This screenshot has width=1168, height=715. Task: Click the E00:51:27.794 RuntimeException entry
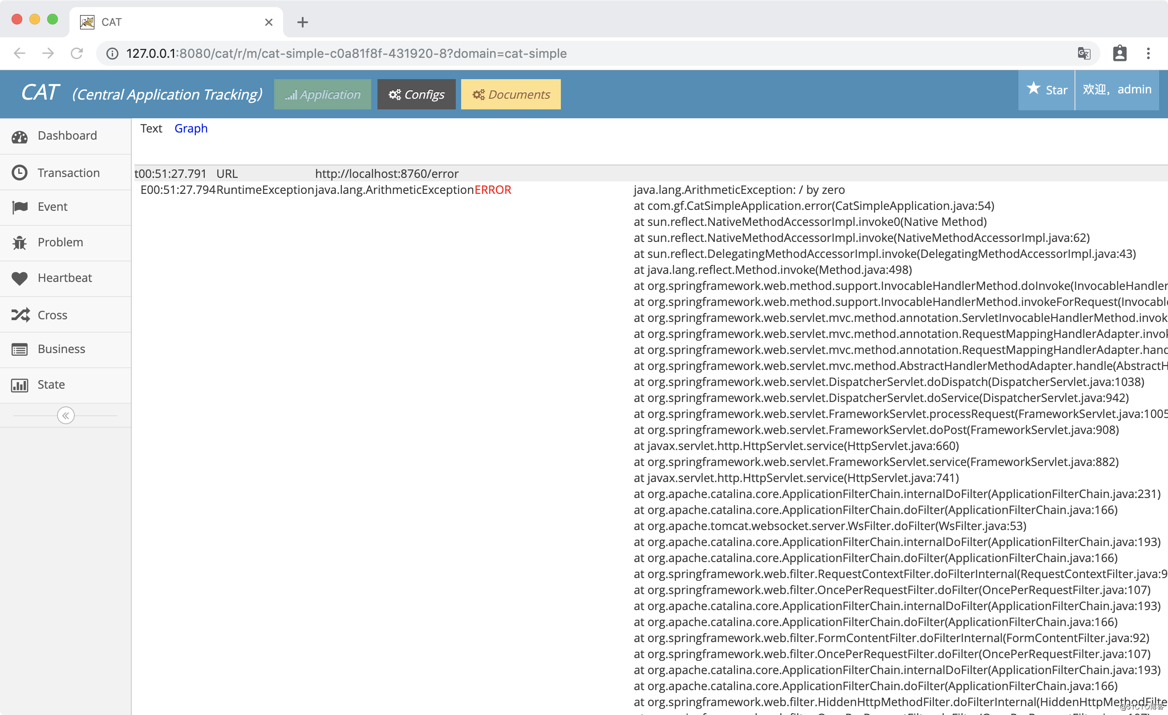point(227,190)
